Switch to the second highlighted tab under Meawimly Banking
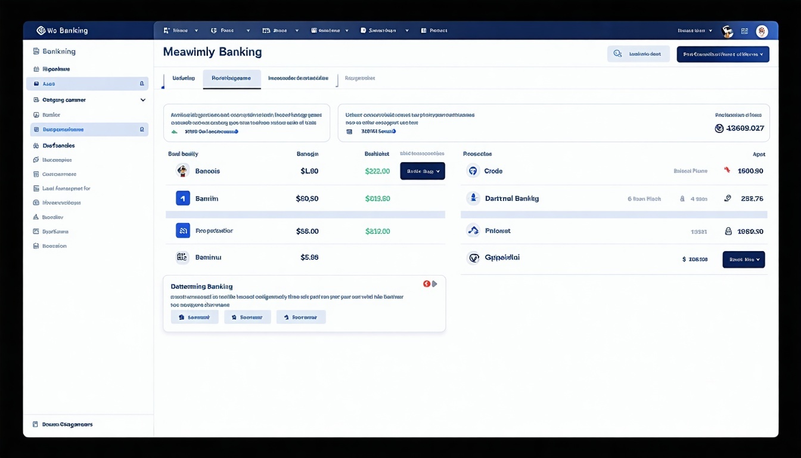Screen dimensions: 801x458 click(231, 79)
